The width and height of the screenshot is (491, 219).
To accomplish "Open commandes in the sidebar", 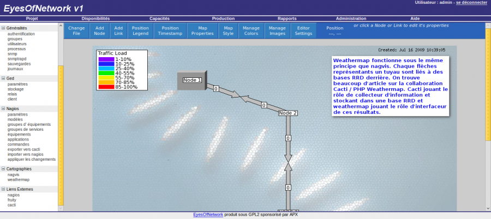I will [x=18, y=144].
